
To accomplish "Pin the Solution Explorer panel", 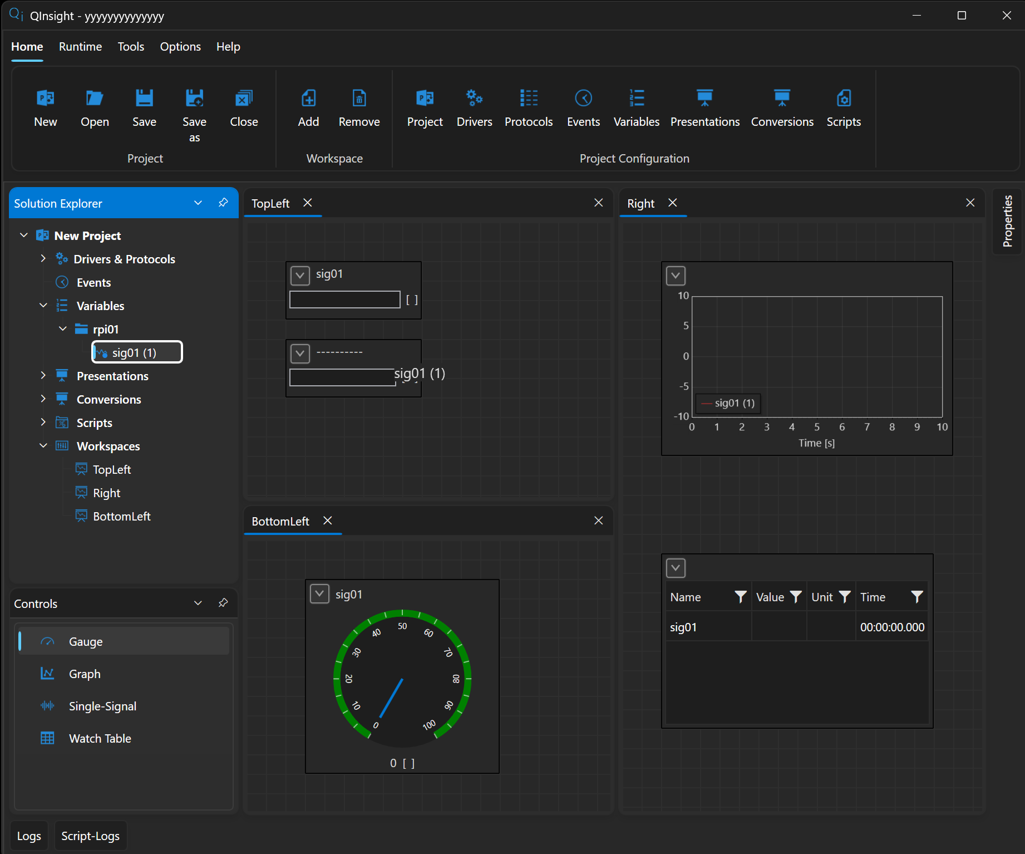I will coord(223,203).
